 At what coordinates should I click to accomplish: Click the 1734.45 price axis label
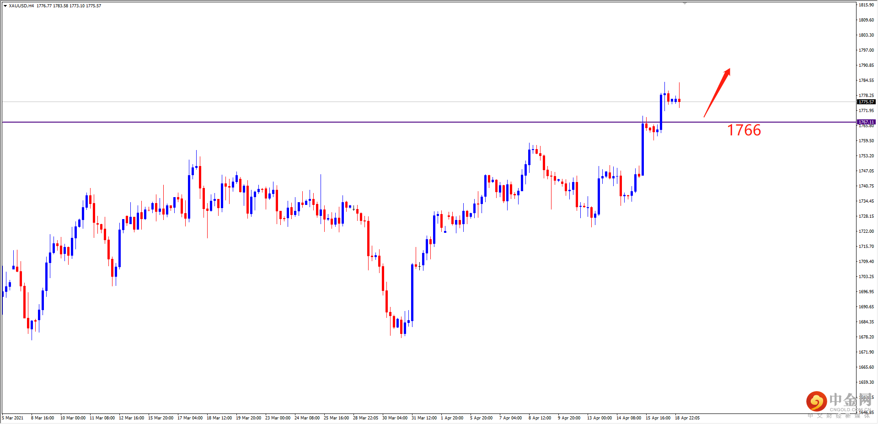pos(866,201)
